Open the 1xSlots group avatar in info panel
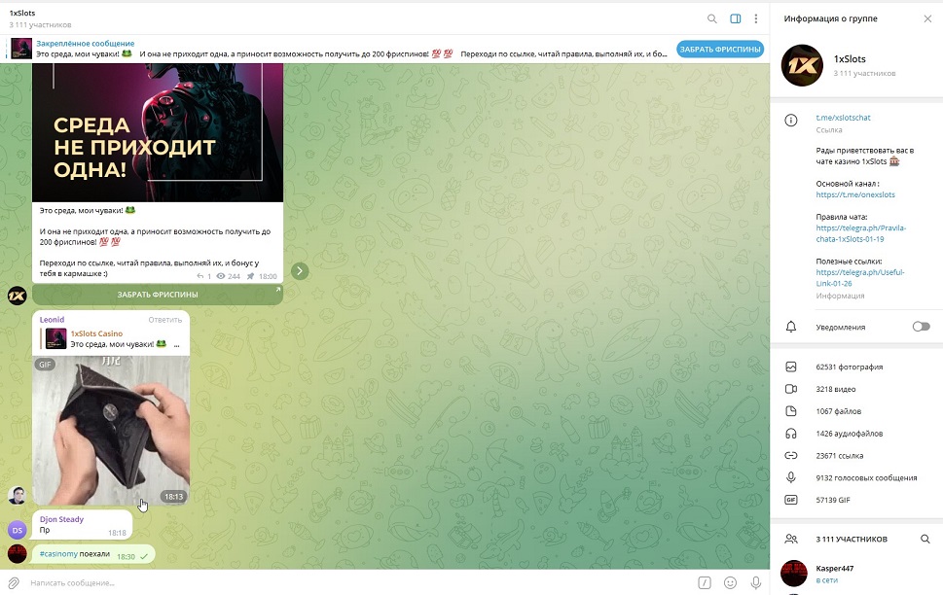Screen dimensions: 943x595 802,65
